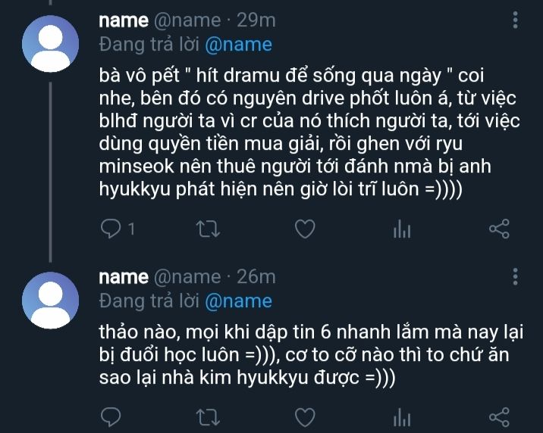This screenshot has width=543, height=433.
Task: View analytics of the 26m tweet
Action: pos(401,416)
